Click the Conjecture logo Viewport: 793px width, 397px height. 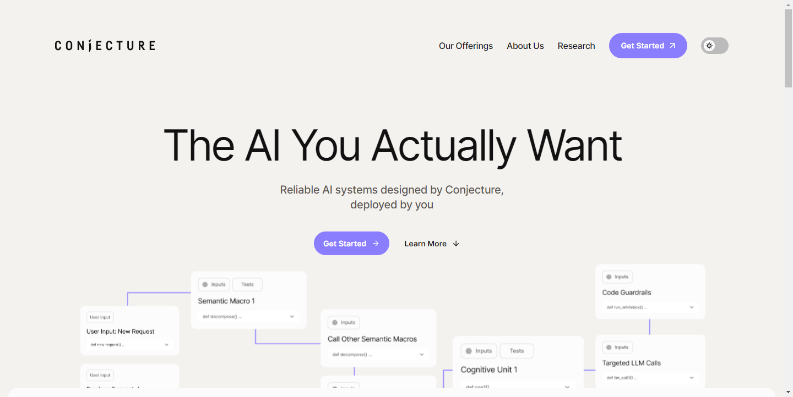tap(105, 46)
